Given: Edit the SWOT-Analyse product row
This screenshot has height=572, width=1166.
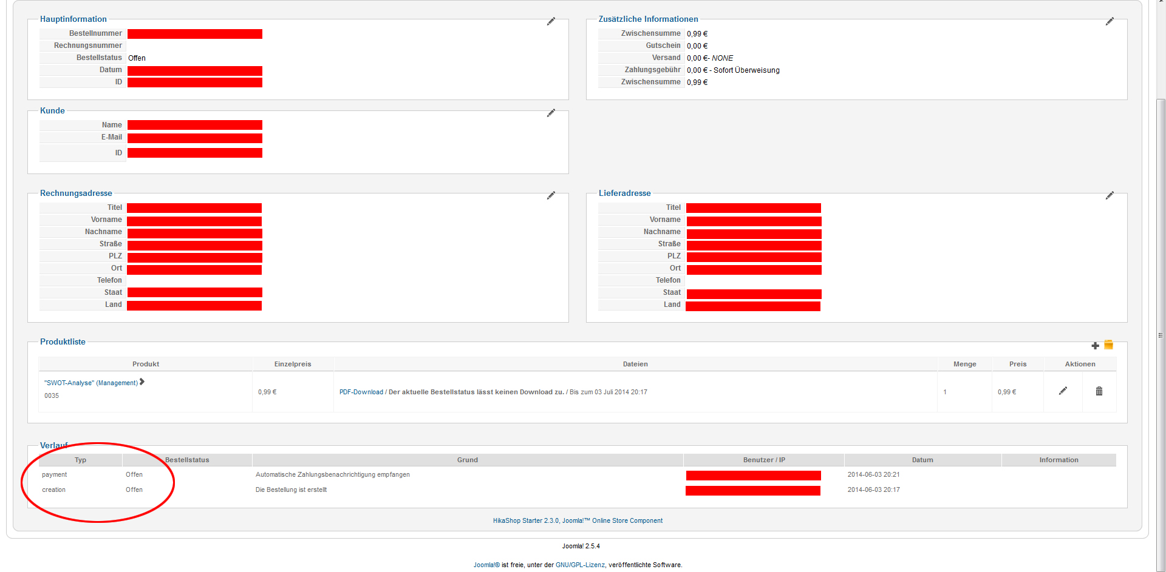Looking at the screenshot, I should [1063, 391].
